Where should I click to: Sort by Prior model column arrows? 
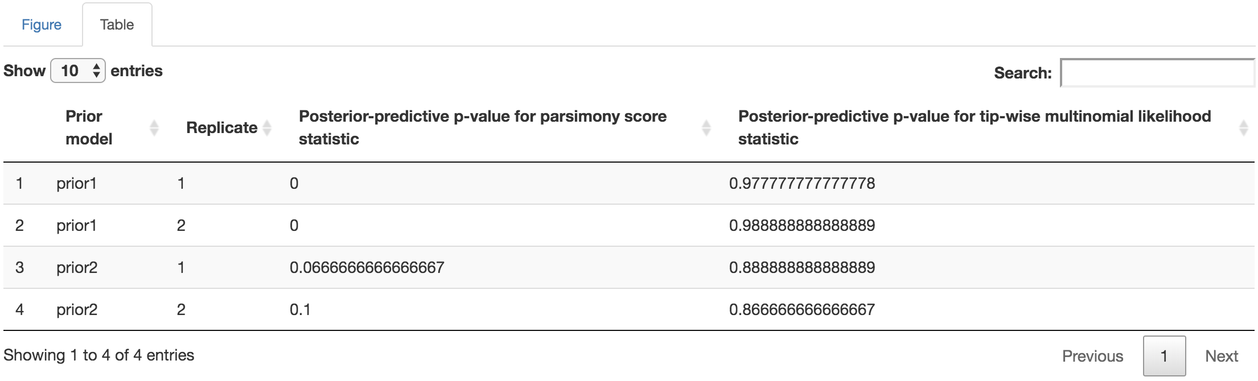(x=154, y=128)
